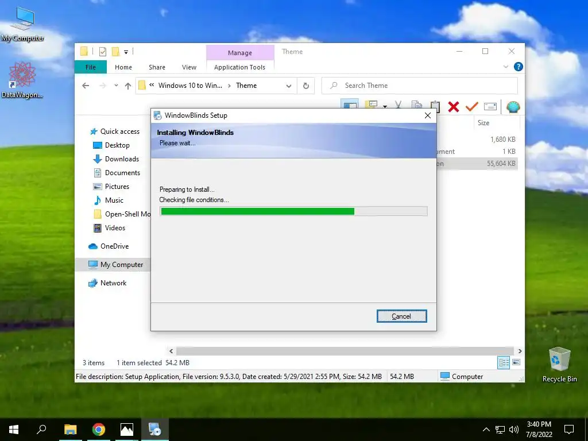Open DataWagon desktop shortcut
This screenshot has width=588, height=441.
[22, 80]
